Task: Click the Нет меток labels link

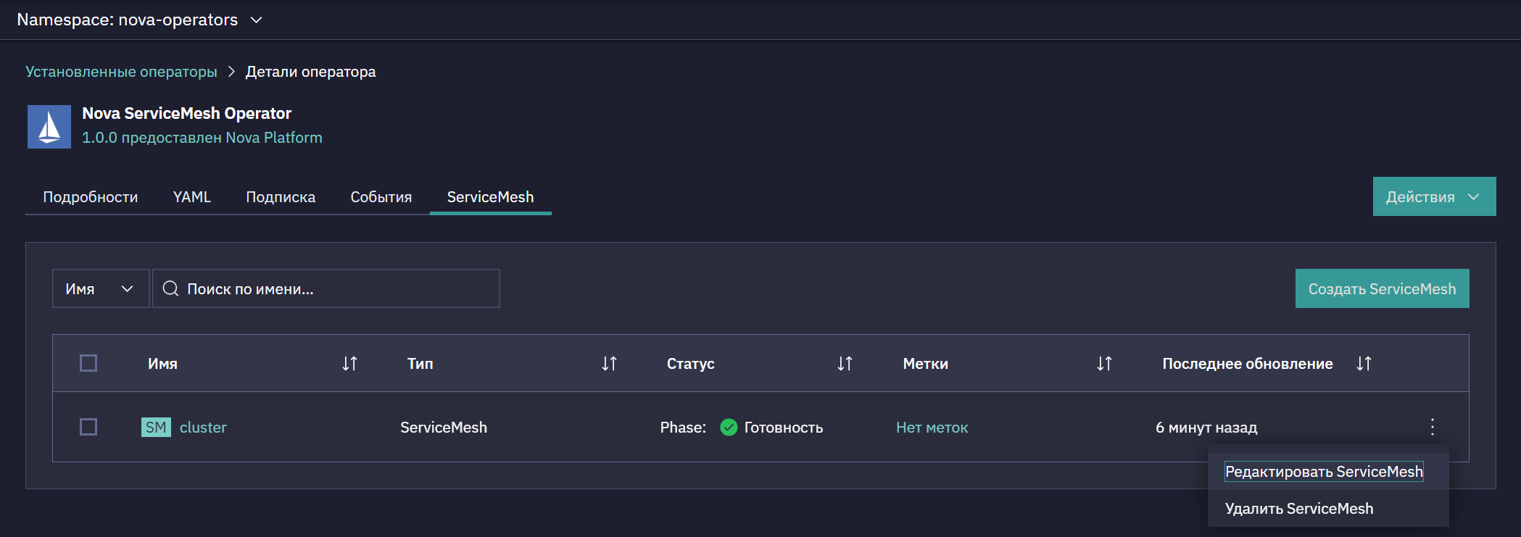Action: 932,428
